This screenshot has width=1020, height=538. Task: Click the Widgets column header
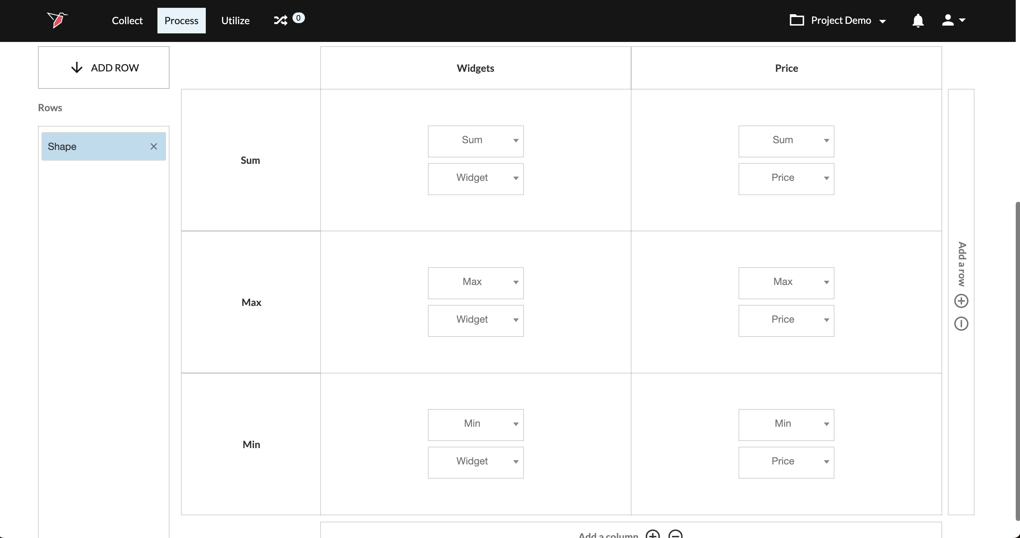click(x=475, y=68)
